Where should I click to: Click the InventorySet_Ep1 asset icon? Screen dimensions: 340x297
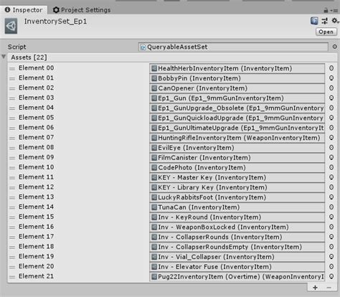pos(11,26)
